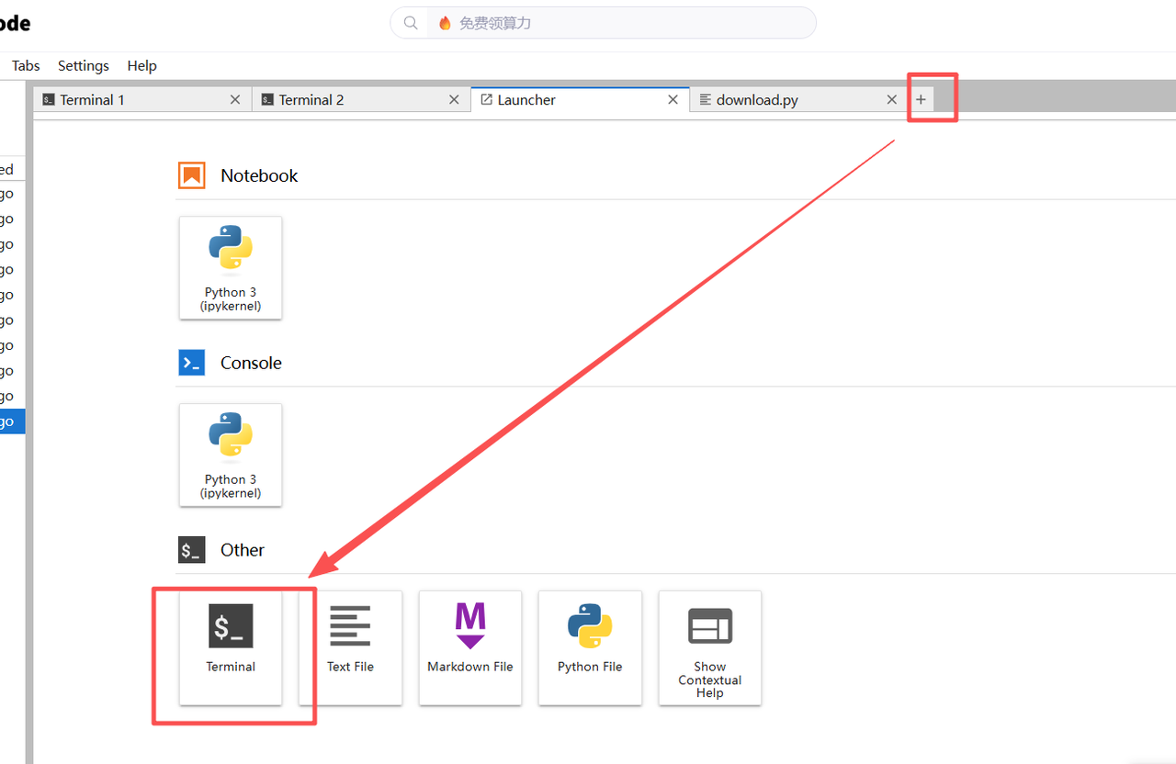Viewport: 1176px width, 764px height.
Task: Close the Terminal 1 tab
Action: pyautogui.click(x=235, y=99)
